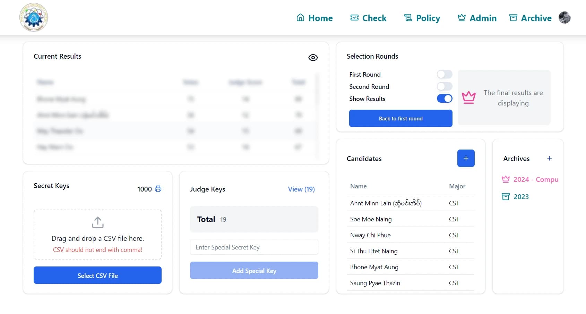Click the pink crown icon in results panel
This screenshot has width=586, height=314.
[x=468, y=97]
